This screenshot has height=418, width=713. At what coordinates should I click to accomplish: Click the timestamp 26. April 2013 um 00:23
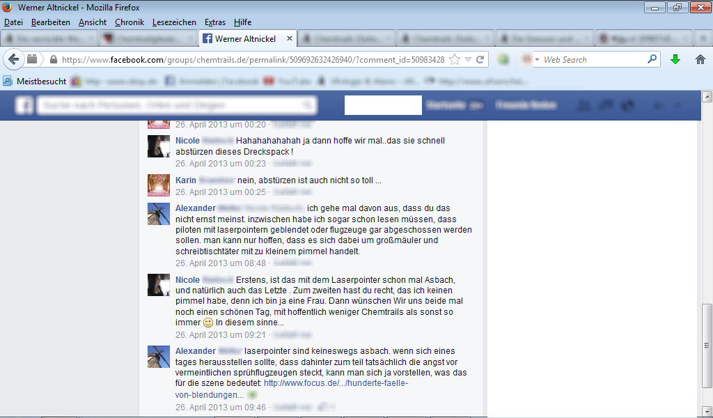[221, 164]
